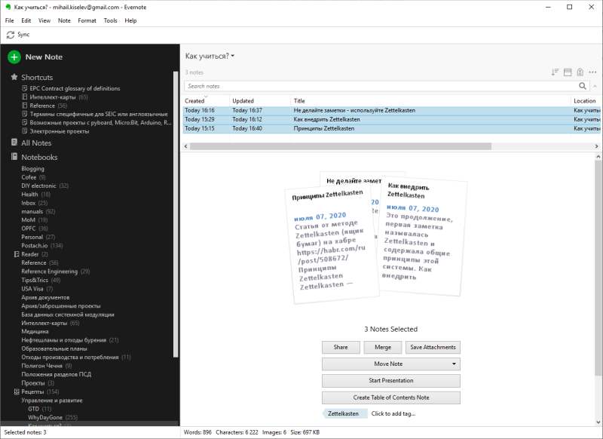
Task: Open the Postach.io notebook
Action: pyautogui.click(x=35, y=245)
